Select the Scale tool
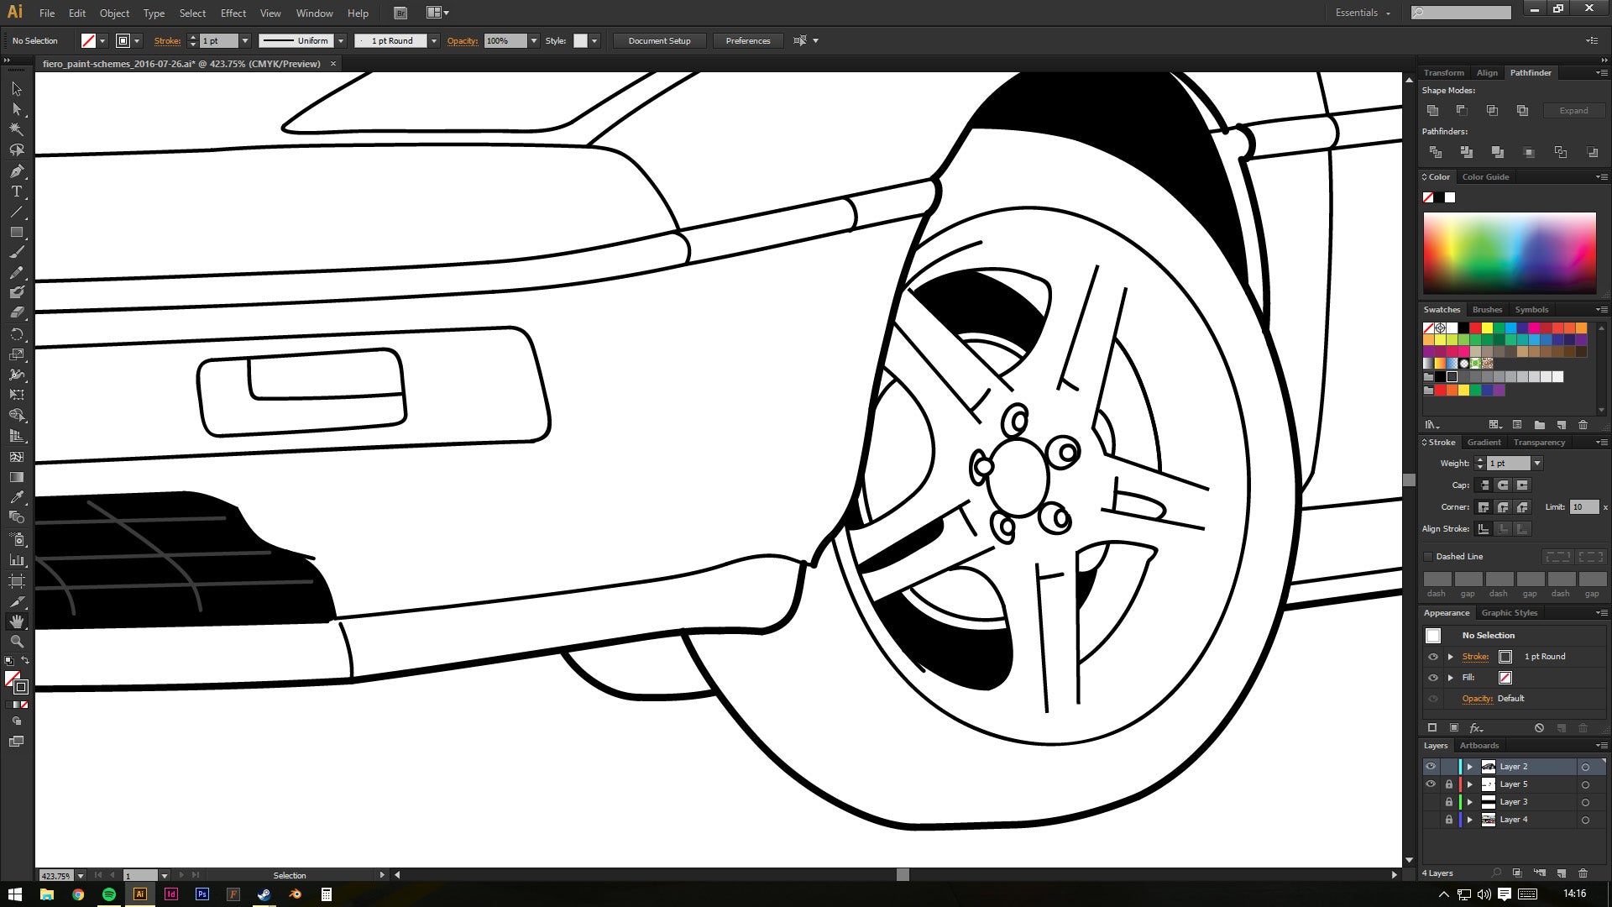 16,354
